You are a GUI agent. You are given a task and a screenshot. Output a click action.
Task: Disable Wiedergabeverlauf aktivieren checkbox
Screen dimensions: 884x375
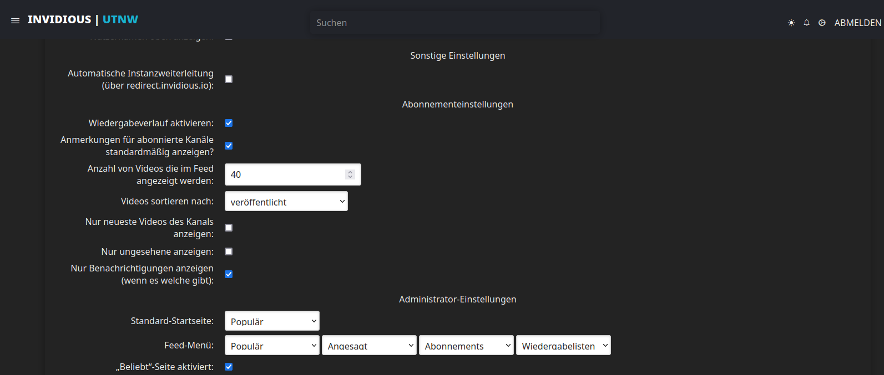(x=229, y=123)
